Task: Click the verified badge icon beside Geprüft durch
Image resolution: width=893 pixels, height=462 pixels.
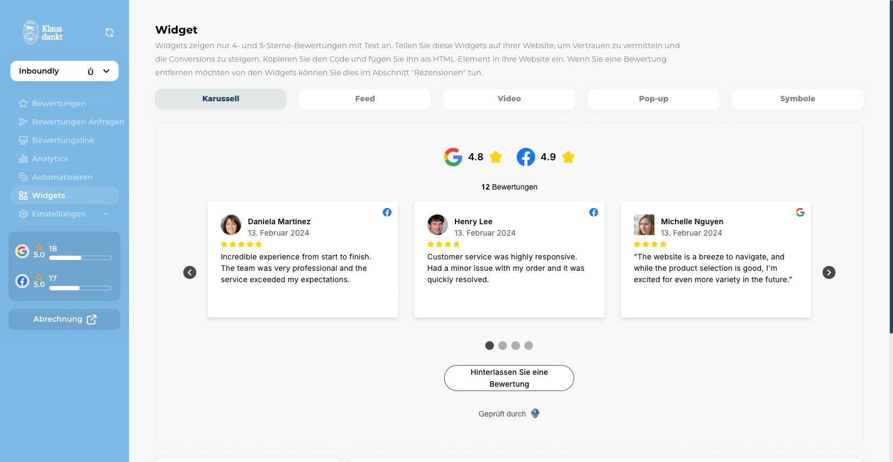Action: click(535, 414)
